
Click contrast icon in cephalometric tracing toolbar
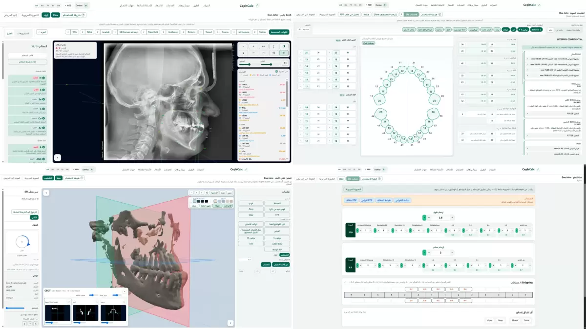[284, 46]
